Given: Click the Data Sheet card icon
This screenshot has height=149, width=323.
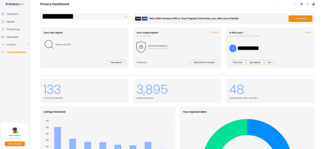Looking at the screenshot, I should (3, 37).
